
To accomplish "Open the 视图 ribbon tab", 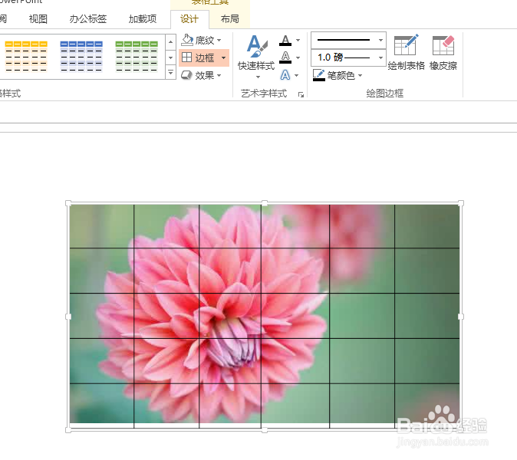I will tap(38, 19).
